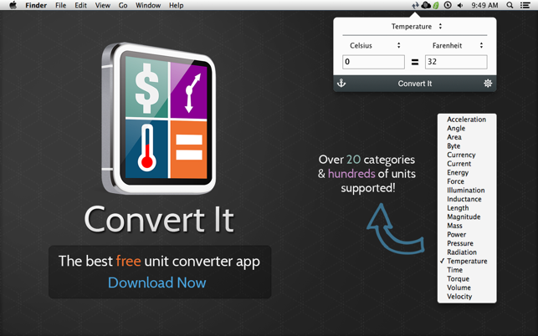This screenshot has height=336, width=538.
Task: Open the Celsius source unit dropdown
Action: click(x=374, y=45)
